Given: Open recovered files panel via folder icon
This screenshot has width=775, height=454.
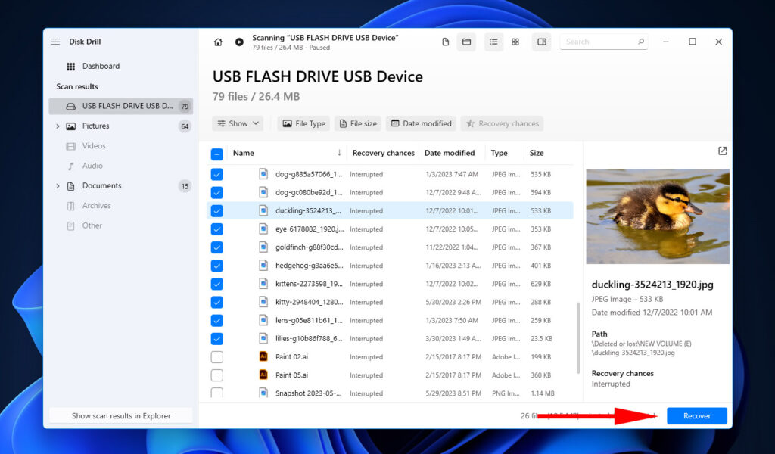Looking at the screenshot, I should click(x=466, y=42).
